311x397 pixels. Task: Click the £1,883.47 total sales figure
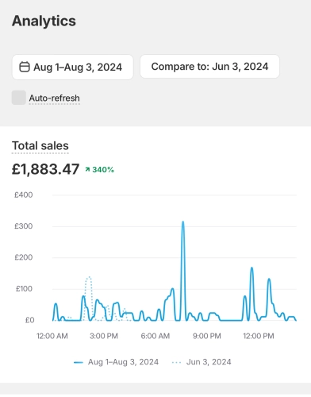pos(45,169)
